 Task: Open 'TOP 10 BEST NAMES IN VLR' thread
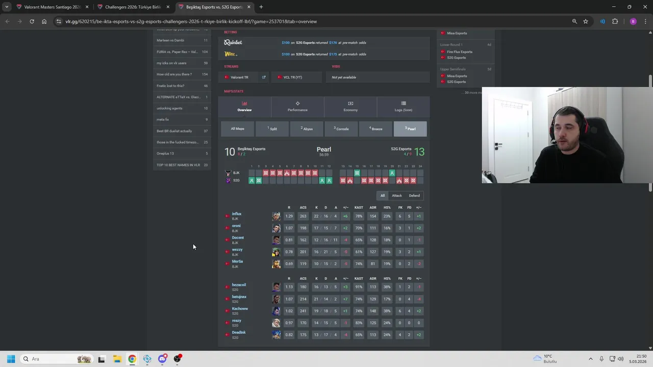tap(182, 165)
